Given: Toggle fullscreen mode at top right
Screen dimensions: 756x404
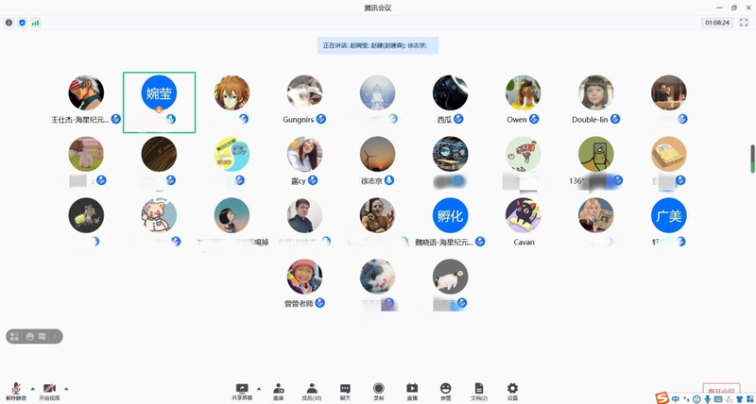Looking at the screenshot, I should coord(744,22).
